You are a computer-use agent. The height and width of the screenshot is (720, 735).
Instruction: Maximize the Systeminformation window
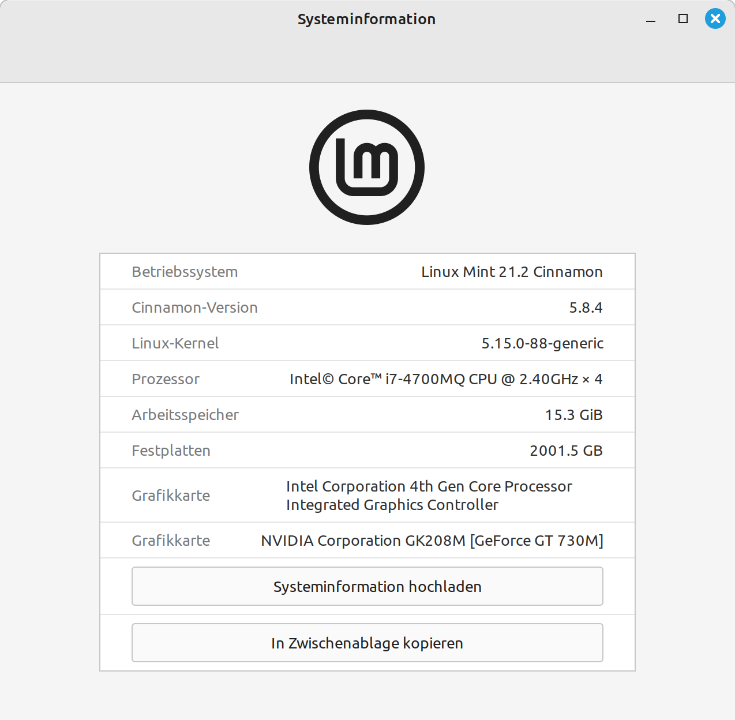[x=683, y=19]
